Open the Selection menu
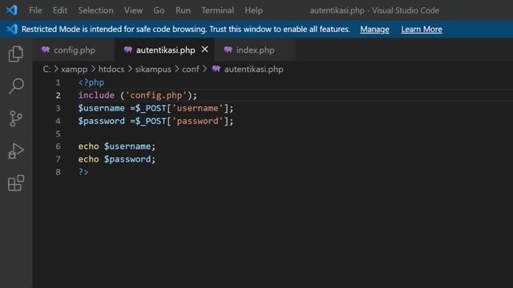The height and width of the screenshot is (288, 513). tap(95, 10)
